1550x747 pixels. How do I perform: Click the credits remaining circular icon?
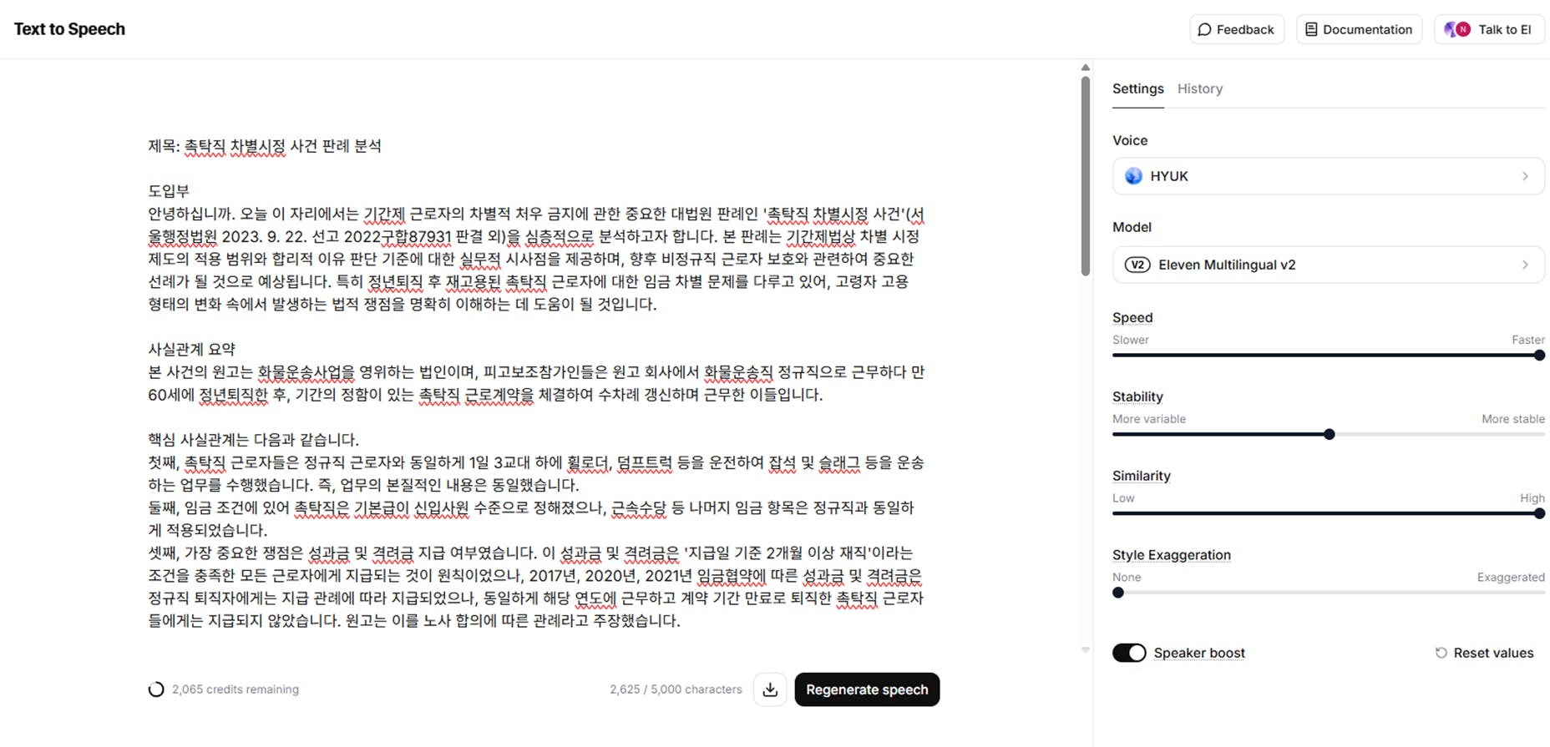tap(156, 689)
